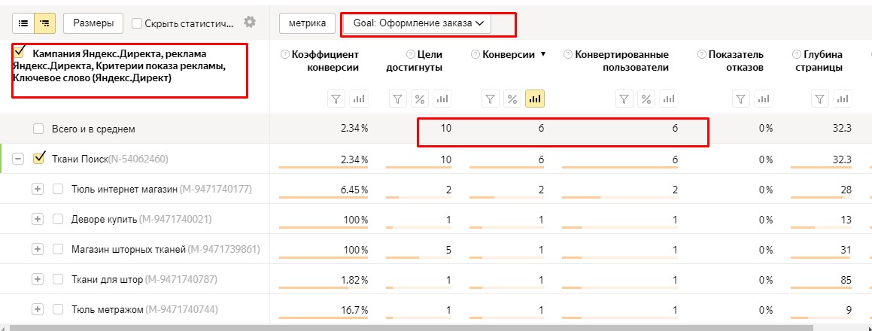Image resolution: width=872 pixels, height=331 pixels.
Task: Click highlighted chart icon under Конверсии
Action: (x=535, y=99)
